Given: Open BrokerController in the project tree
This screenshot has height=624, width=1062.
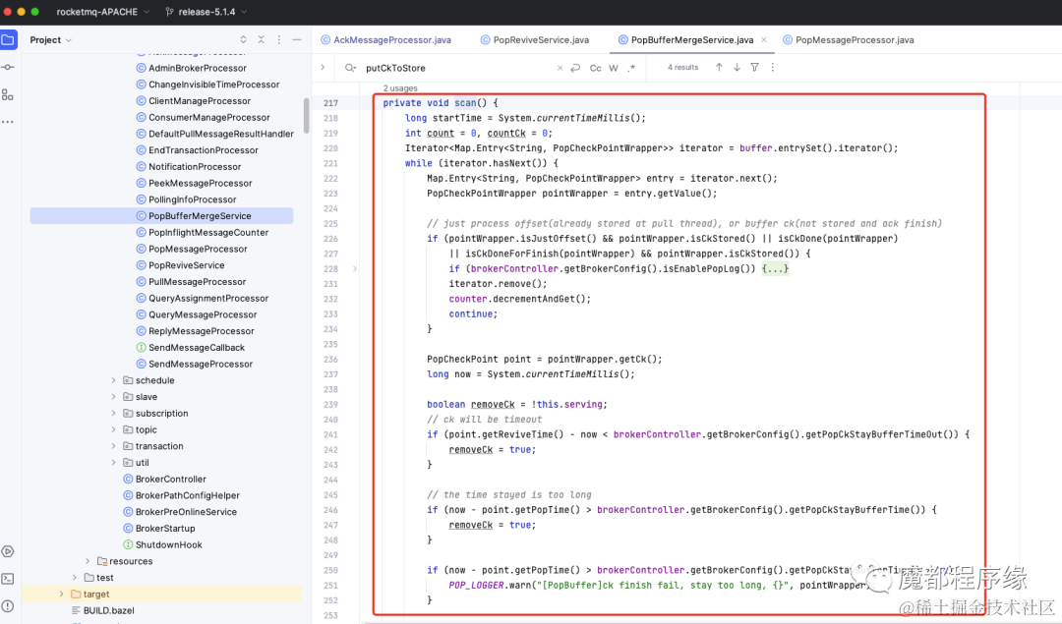Looking at the screenshot, I should [x=171, y=480].
